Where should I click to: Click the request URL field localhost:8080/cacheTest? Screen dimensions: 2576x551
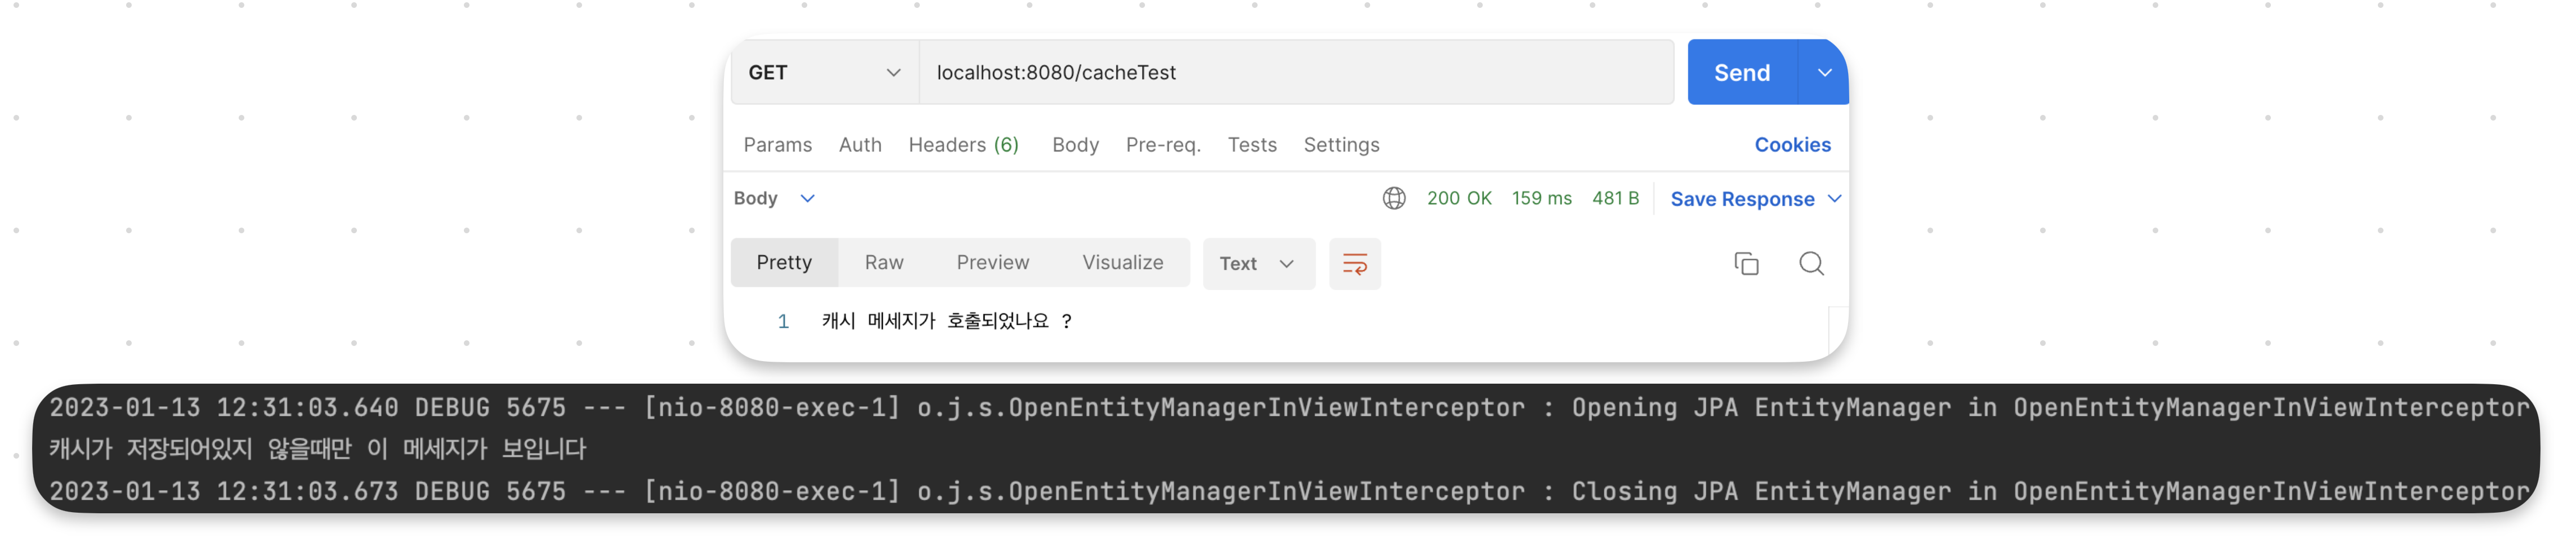point(1296,72)
